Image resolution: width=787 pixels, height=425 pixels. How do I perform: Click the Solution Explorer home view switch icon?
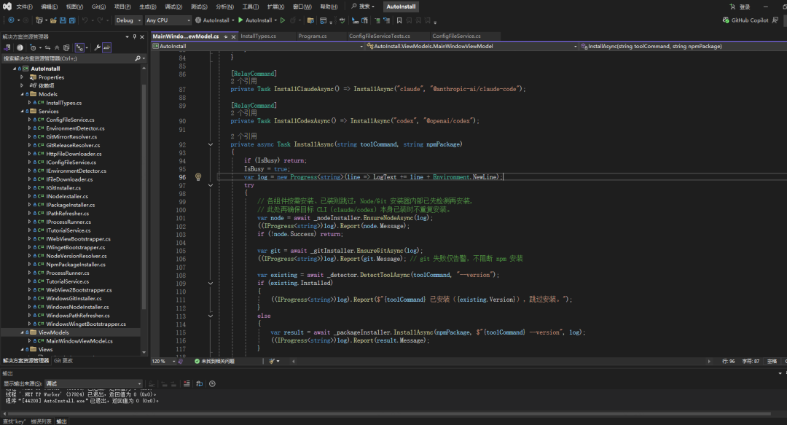pos(7,47)
